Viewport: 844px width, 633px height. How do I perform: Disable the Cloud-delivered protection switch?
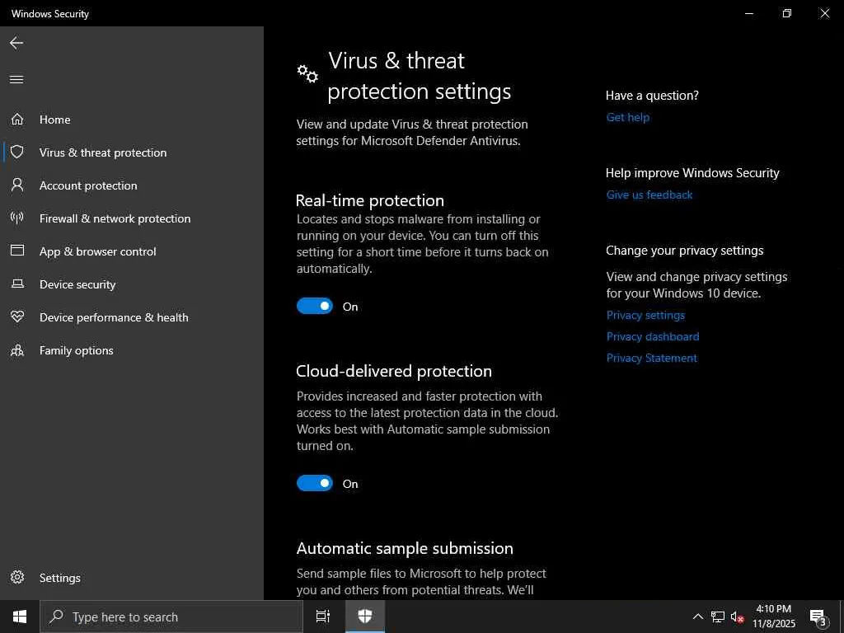(x=315, y=484)
